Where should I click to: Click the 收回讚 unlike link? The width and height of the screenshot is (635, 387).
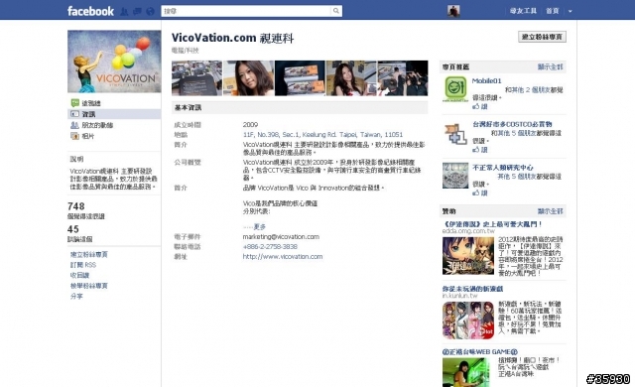[79, 275]
